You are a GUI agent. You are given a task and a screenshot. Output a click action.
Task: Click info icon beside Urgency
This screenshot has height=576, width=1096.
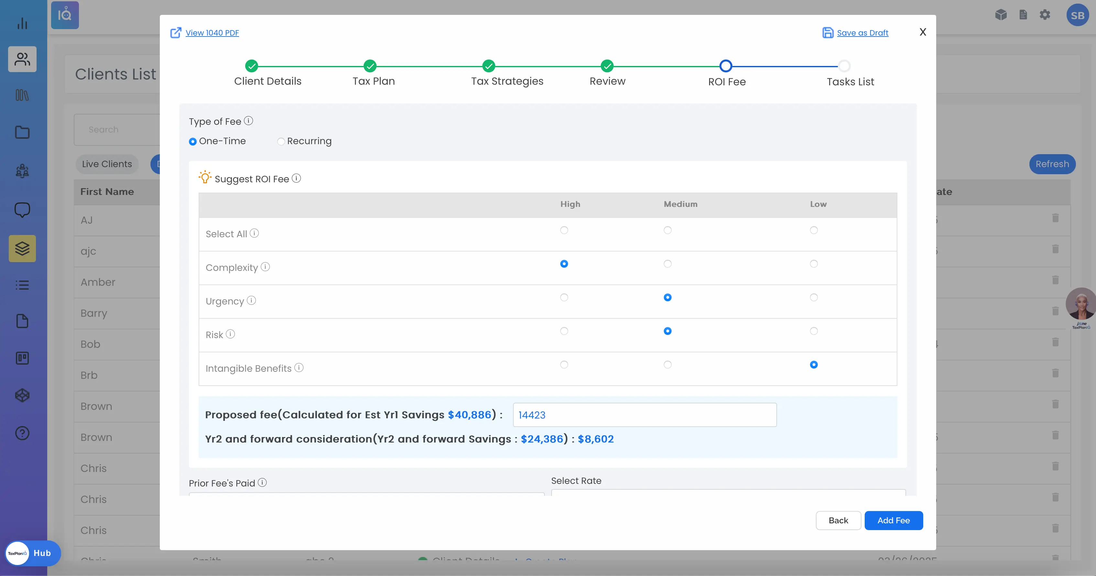[251, 301]
